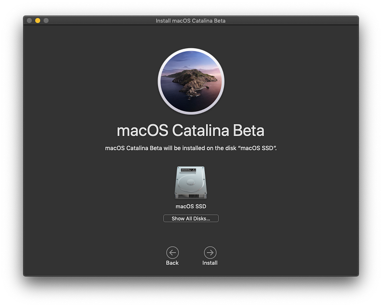Click the Install arrow icon
Viewport: 382px width, 307px height.
210,253
